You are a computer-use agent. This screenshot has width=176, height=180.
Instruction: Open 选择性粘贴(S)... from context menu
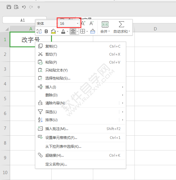[80, 78]
